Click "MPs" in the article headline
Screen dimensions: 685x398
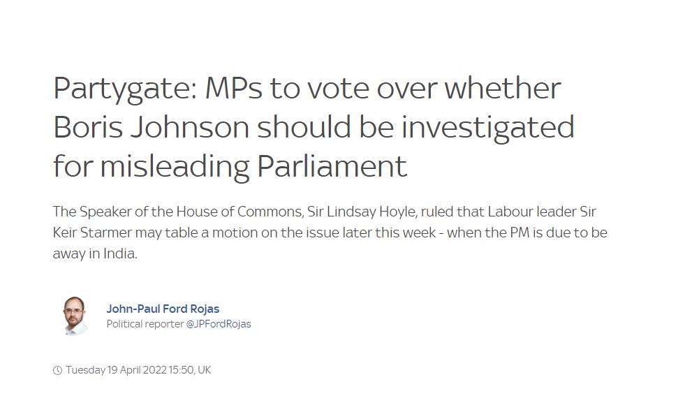[234, 88]
